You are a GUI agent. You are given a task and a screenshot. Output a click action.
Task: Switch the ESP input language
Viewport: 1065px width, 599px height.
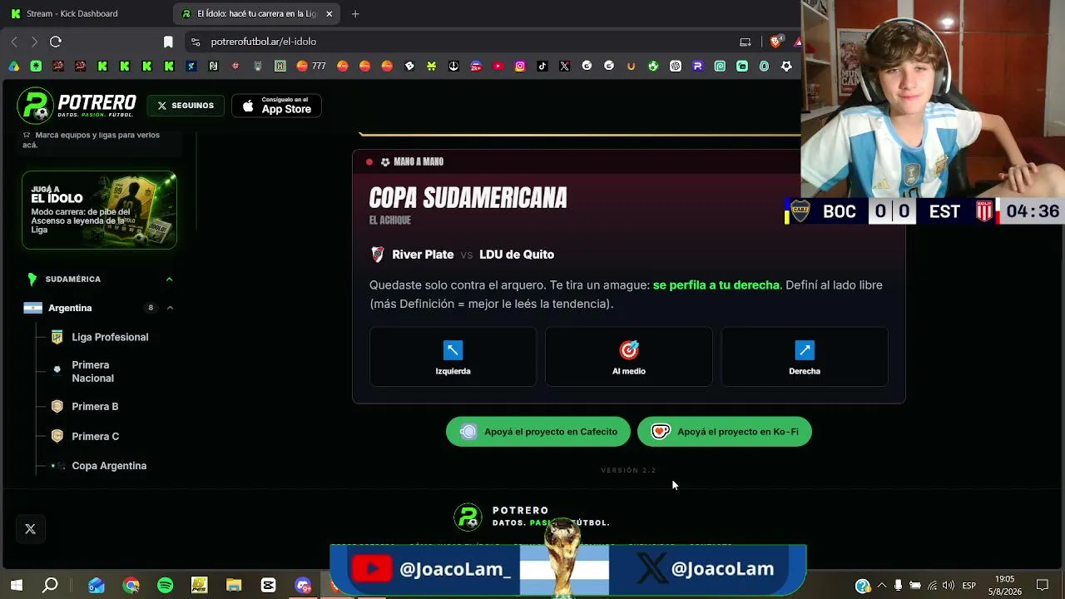[969, 586]
